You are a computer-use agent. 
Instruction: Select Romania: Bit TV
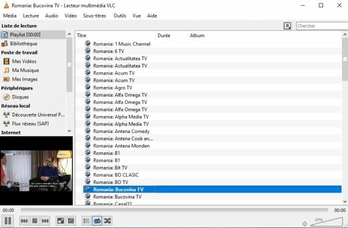(x=110, y=168)
